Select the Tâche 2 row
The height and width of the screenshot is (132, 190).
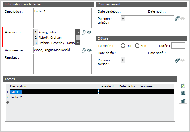54,97
